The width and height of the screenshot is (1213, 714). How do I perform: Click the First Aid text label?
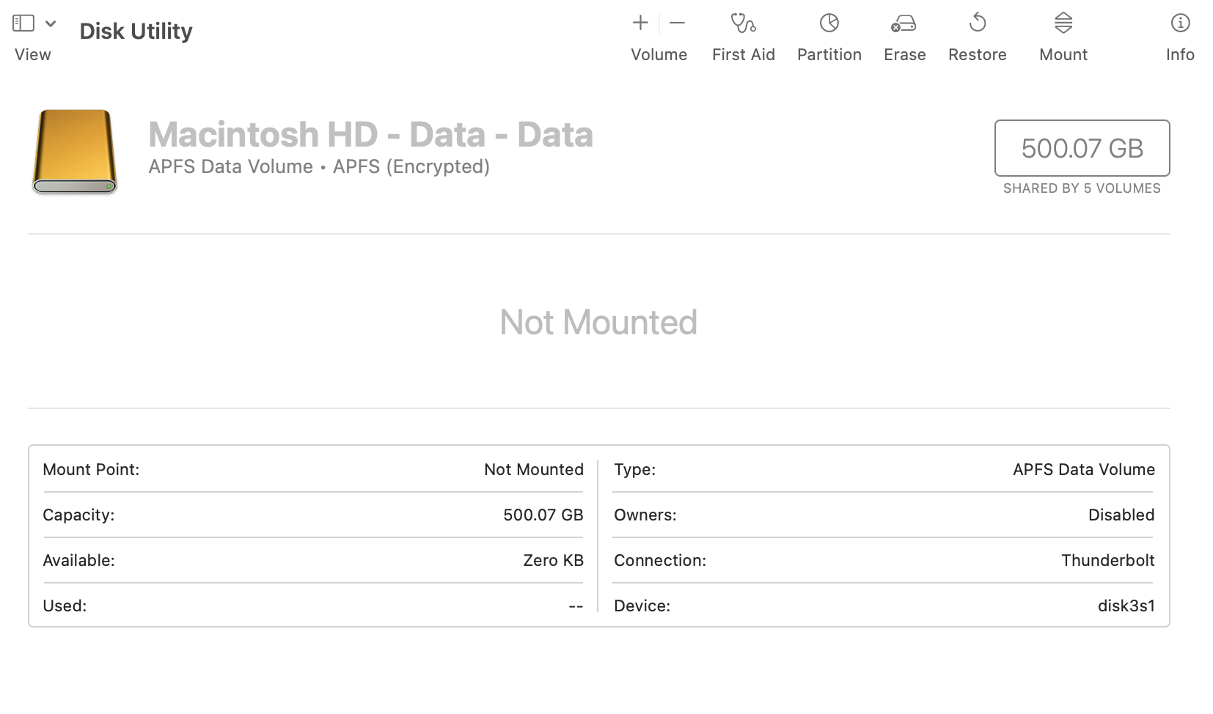(x=743, y=55)
